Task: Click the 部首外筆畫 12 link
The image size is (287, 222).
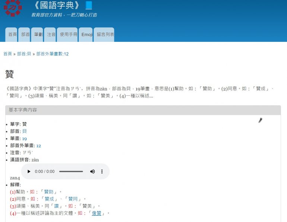Action: (39, 146)
